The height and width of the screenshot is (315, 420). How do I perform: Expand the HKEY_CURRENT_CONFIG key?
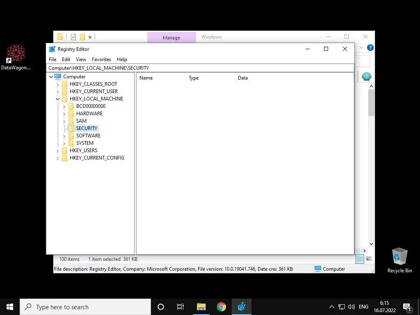pyautogui.click(x=57, y=158)
